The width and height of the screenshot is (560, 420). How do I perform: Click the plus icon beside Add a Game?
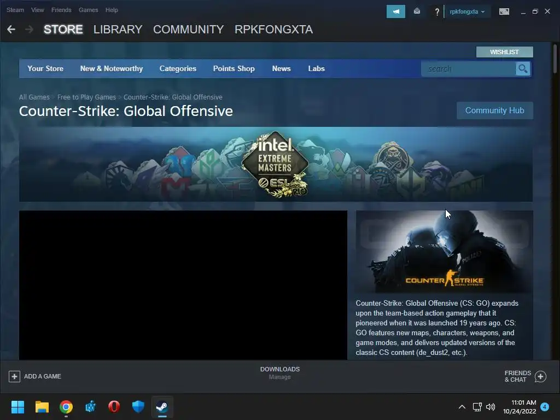point(14,376)
